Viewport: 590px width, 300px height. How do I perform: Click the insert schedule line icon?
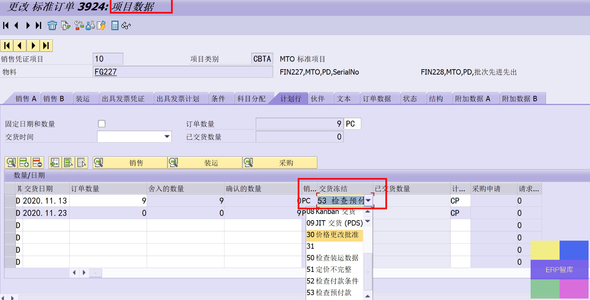pyautogui.click(x=24, y=163)
